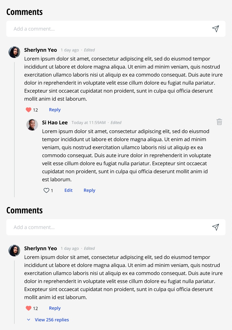The height and width of the screenshot is (330, 232).
Task: Click Sherlynn Yeo's name in the top comment
Action: click(40, 50)
